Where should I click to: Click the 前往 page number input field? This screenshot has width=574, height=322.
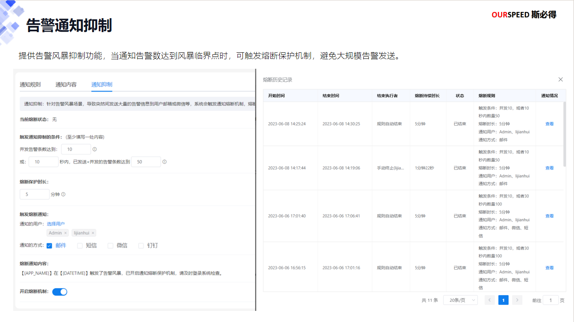pos(551,300)
